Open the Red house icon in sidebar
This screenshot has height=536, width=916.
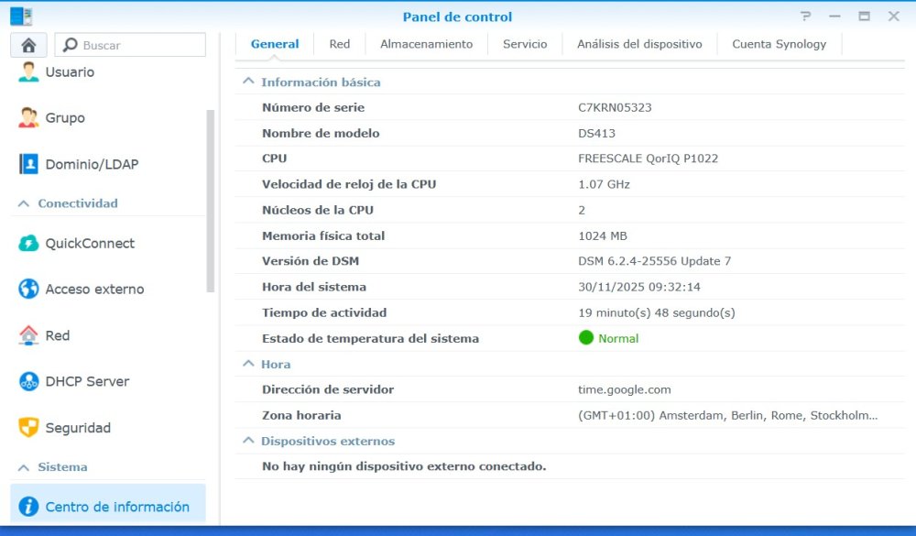[x=28, y=335]
